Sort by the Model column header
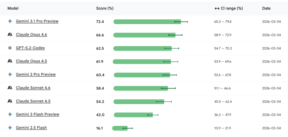 point(13,8)
